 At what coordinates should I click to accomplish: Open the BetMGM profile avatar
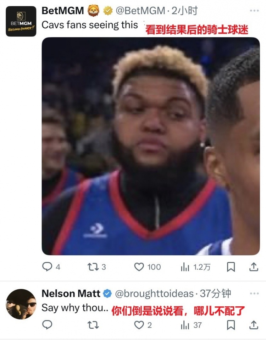(x=21, y=21)
